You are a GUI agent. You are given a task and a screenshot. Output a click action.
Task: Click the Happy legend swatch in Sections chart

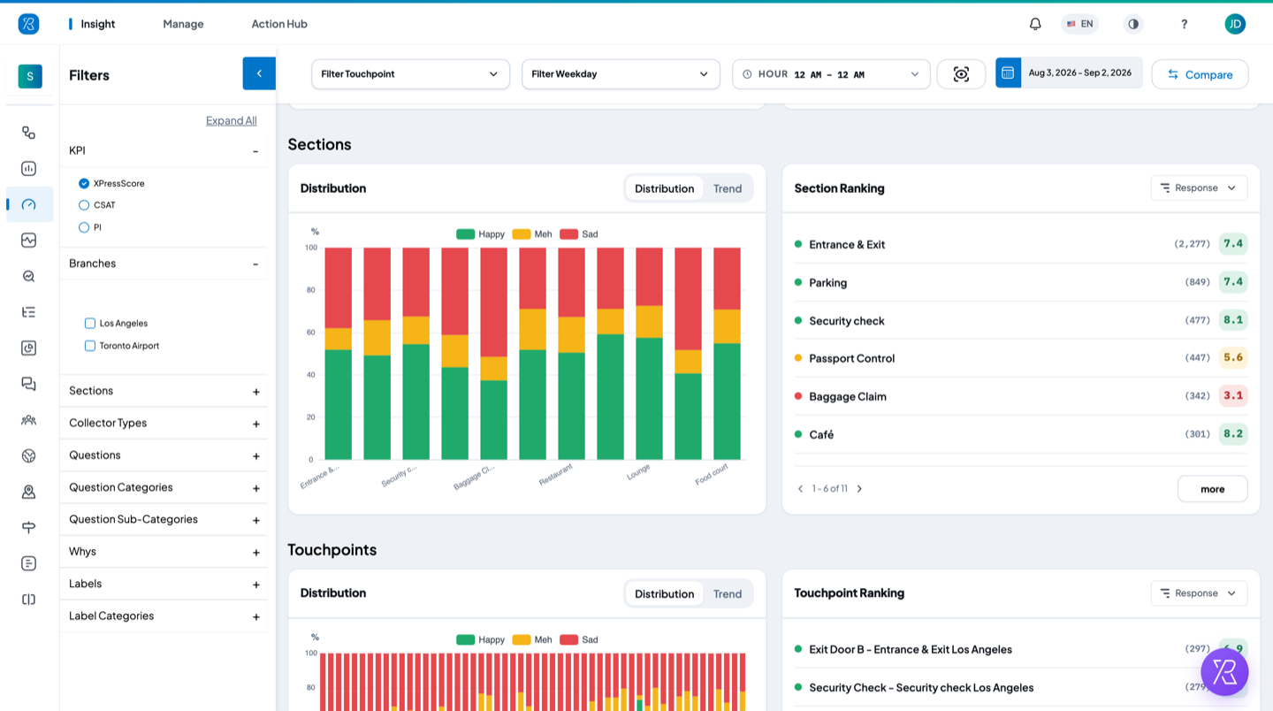[465, 234]
